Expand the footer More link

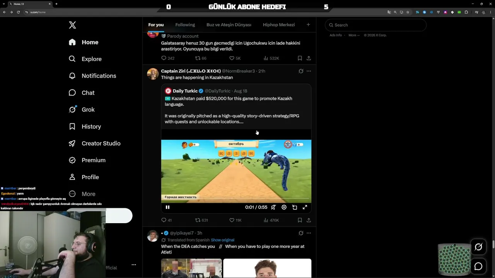click(x=354, y=35)
